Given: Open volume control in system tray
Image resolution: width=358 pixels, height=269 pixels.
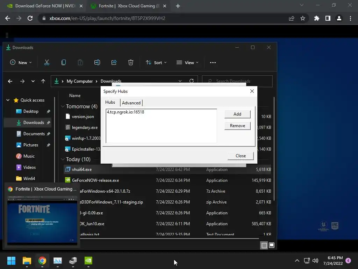Looking at the screenshot, I should click(315, 261).
